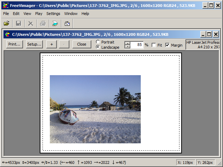Open the View menu

tap(27, 14)
